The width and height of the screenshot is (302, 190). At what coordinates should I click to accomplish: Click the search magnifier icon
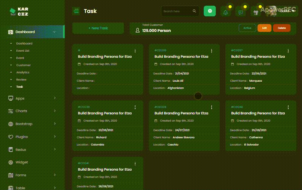coord(194,11)
